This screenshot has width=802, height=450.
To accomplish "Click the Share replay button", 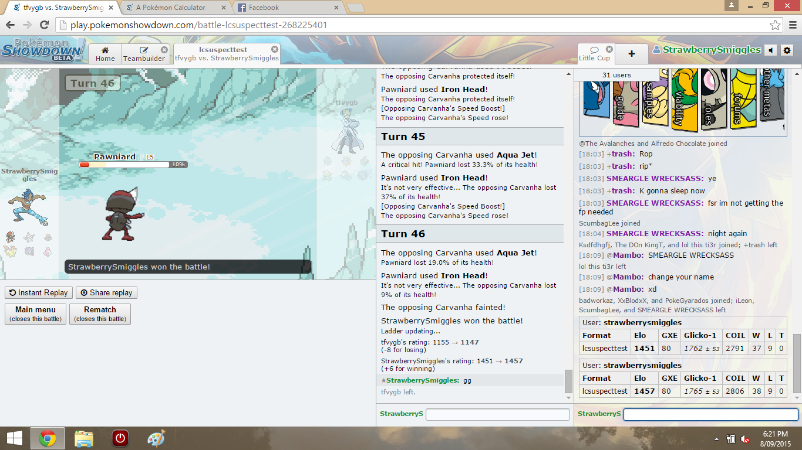I will [x=106, y=293].
